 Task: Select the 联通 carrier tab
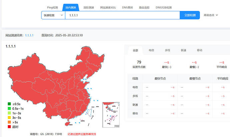(183, 50)
